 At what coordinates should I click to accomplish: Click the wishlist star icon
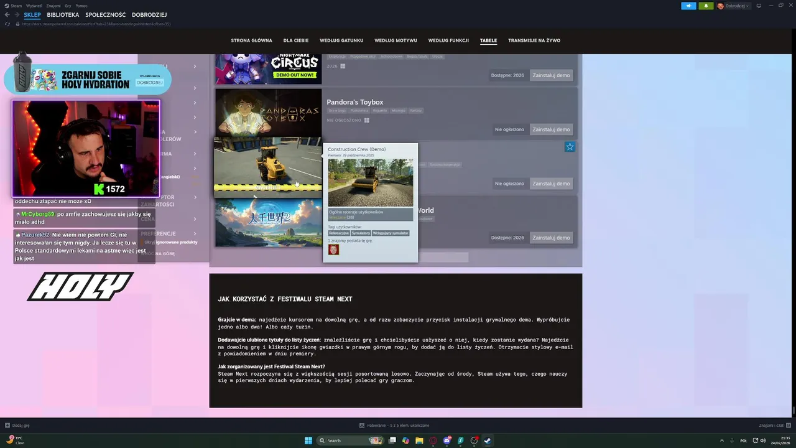pyautogui.click(x=570, y=147)
